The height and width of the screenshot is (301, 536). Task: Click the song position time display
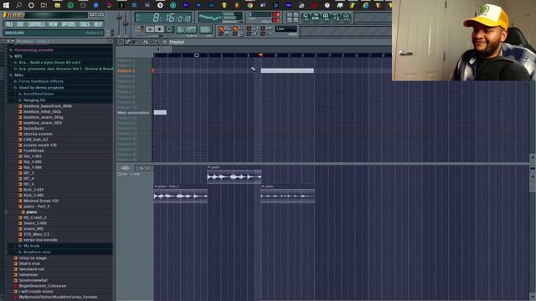(164, 18)
